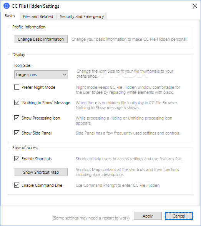Uncheck 'Nothing to Show' Message

pos(17,103)
